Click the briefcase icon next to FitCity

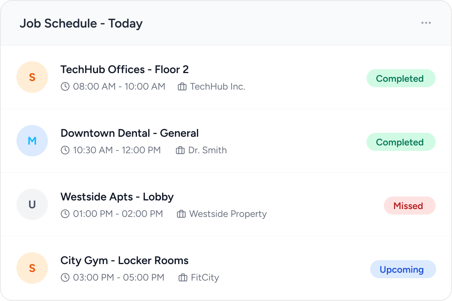[183, 277]
